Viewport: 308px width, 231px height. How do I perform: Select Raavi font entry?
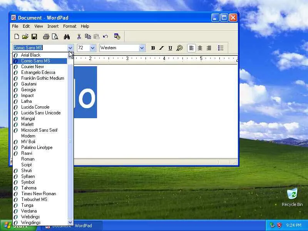40,153
